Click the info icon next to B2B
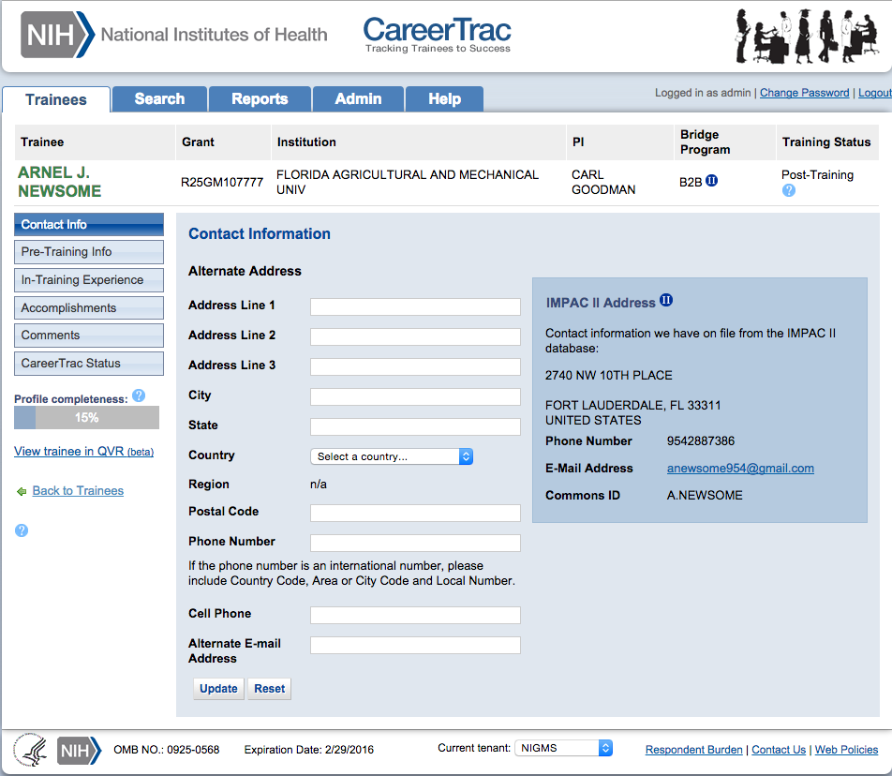The image size is (892, 776). [712, 181]
